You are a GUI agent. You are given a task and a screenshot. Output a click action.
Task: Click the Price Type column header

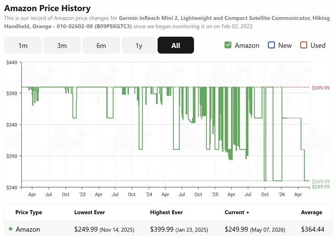tap(29, 212)
